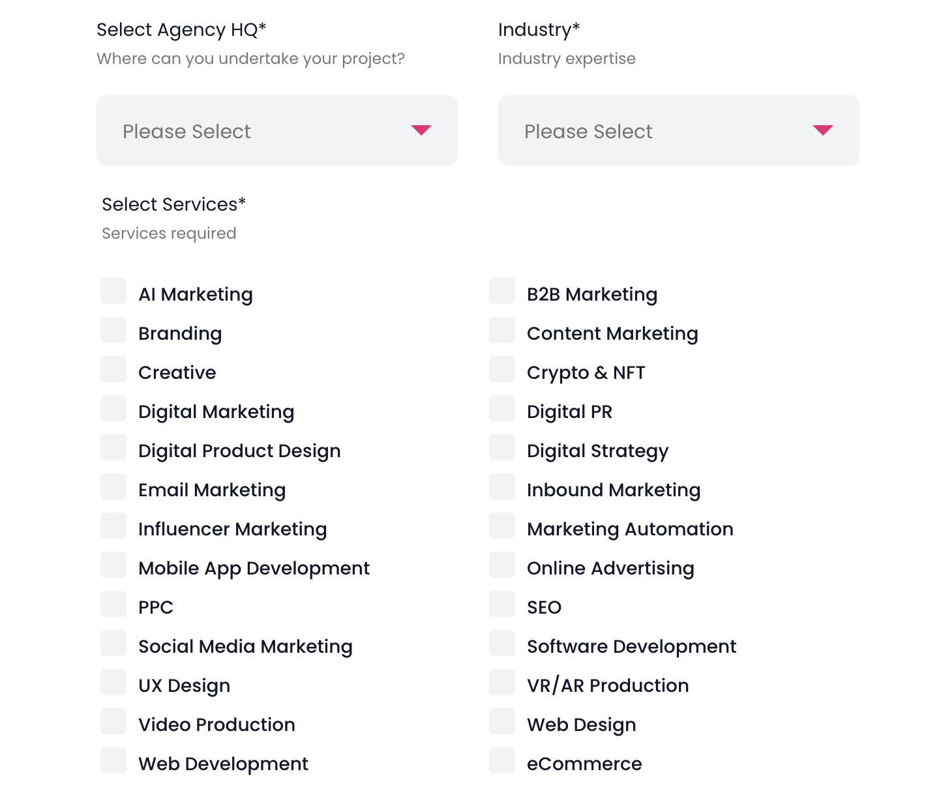
Task: Toggle the Crypto & NFT checkbox
Action: tap(502, 369)
